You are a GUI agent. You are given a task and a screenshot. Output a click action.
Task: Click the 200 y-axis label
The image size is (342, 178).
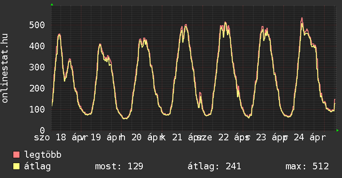(37, 89)
